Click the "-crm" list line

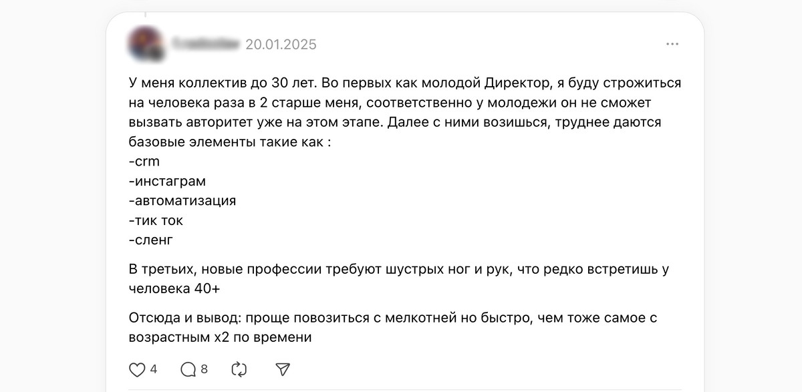coord(144,162)
